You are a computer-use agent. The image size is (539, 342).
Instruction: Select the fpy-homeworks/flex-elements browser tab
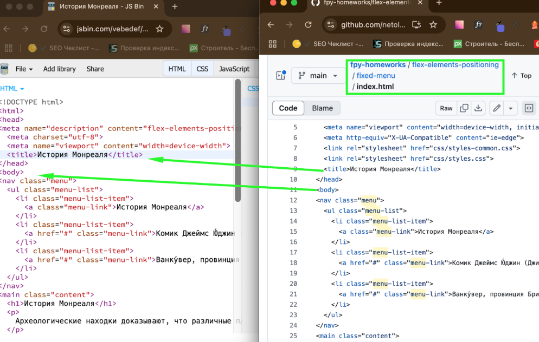point(368,3)
